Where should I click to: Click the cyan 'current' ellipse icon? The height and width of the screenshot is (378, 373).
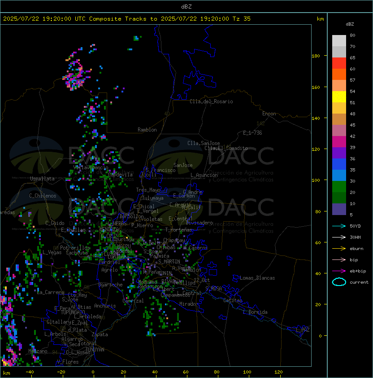pos(339,282)
